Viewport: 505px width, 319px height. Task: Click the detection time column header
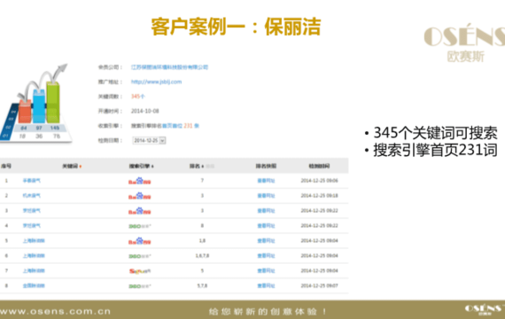[319, 166]
